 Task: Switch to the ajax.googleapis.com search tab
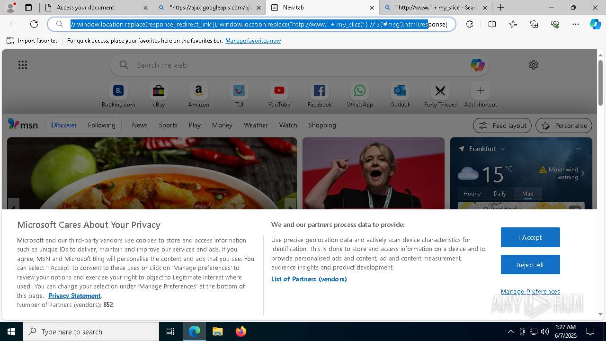point(209,8)
